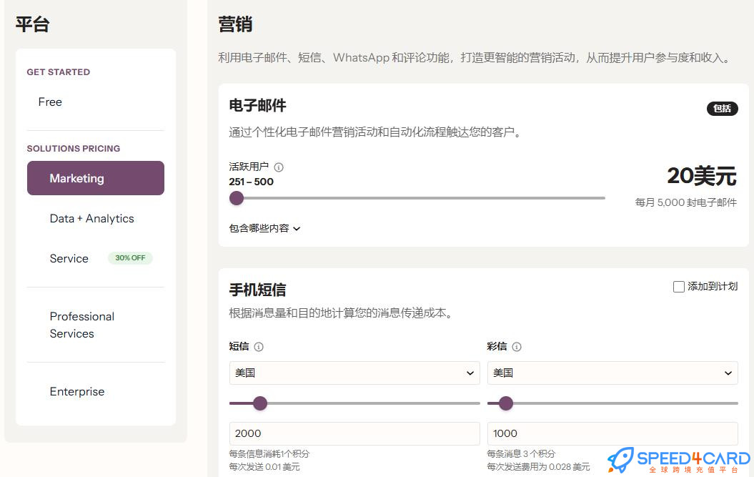
Task: Open Professional Services page
Action: click(x=81, y=325)
